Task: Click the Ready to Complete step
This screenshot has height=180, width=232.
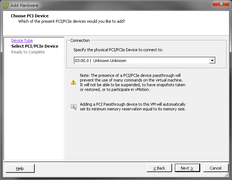Action: (28, 52)
